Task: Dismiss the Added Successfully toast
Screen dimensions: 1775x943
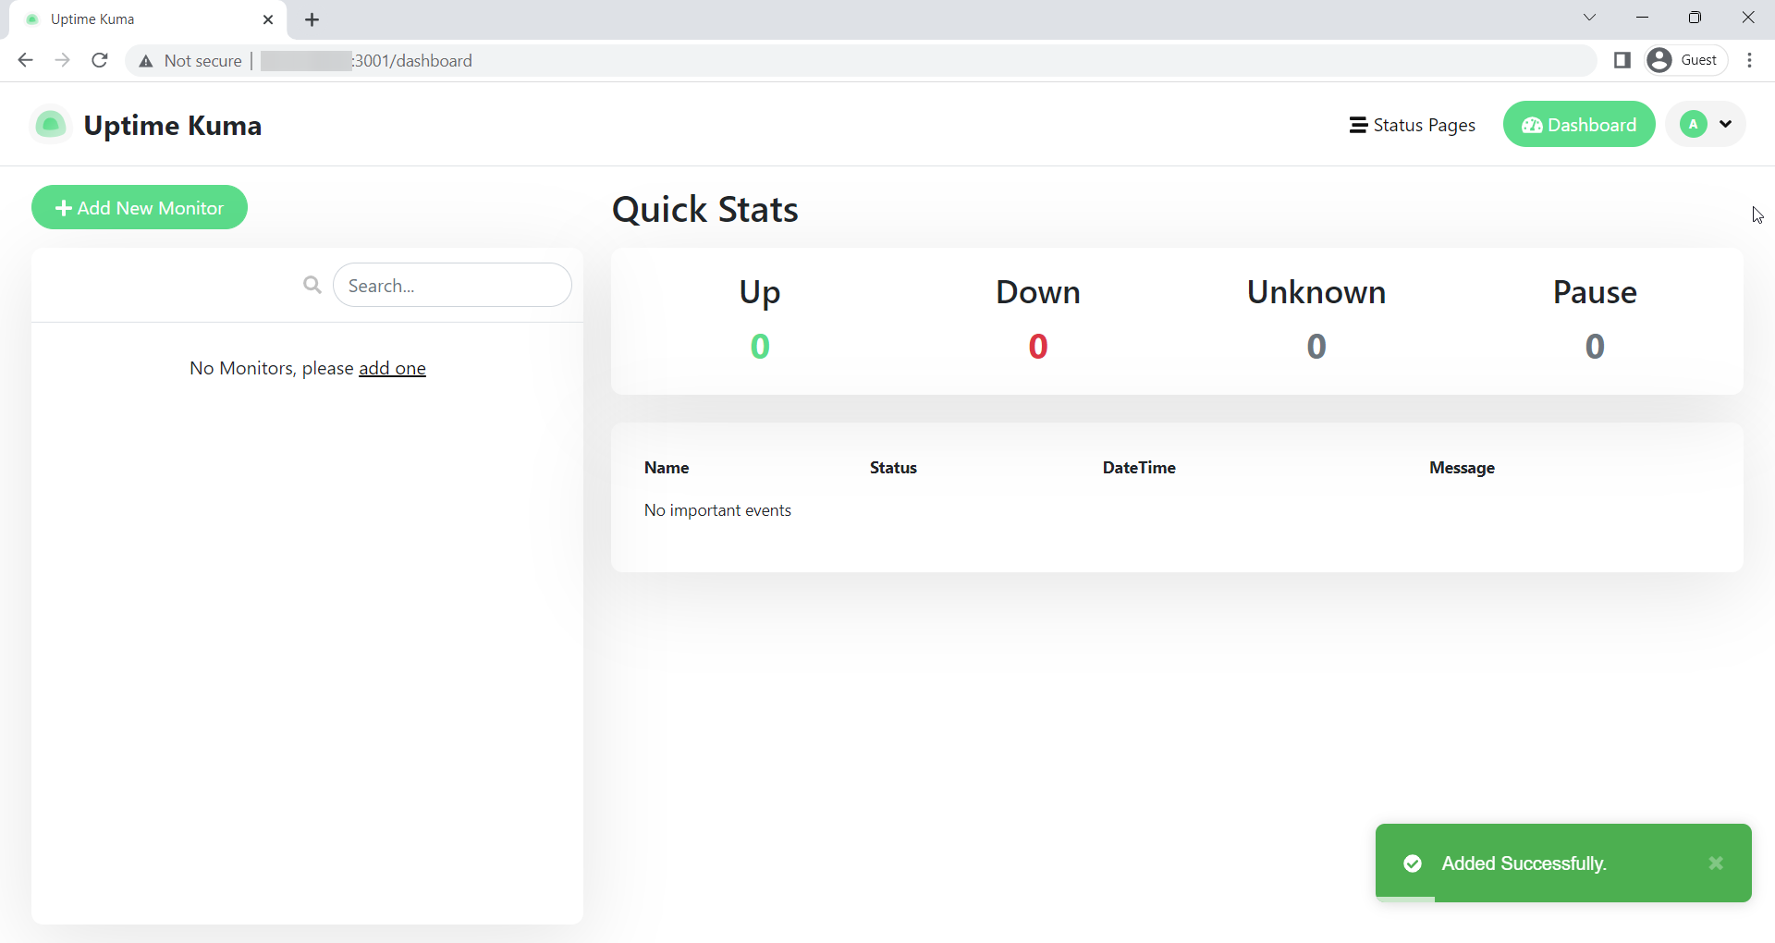Action: pos(1716,863)
